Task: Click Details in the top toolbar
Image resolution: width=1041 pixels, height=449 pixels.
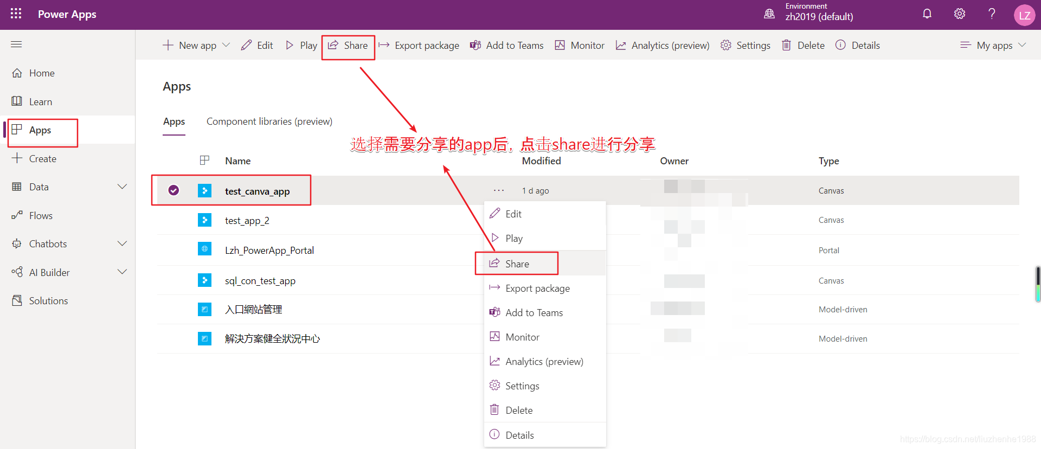Action: [x=858, y=46]
